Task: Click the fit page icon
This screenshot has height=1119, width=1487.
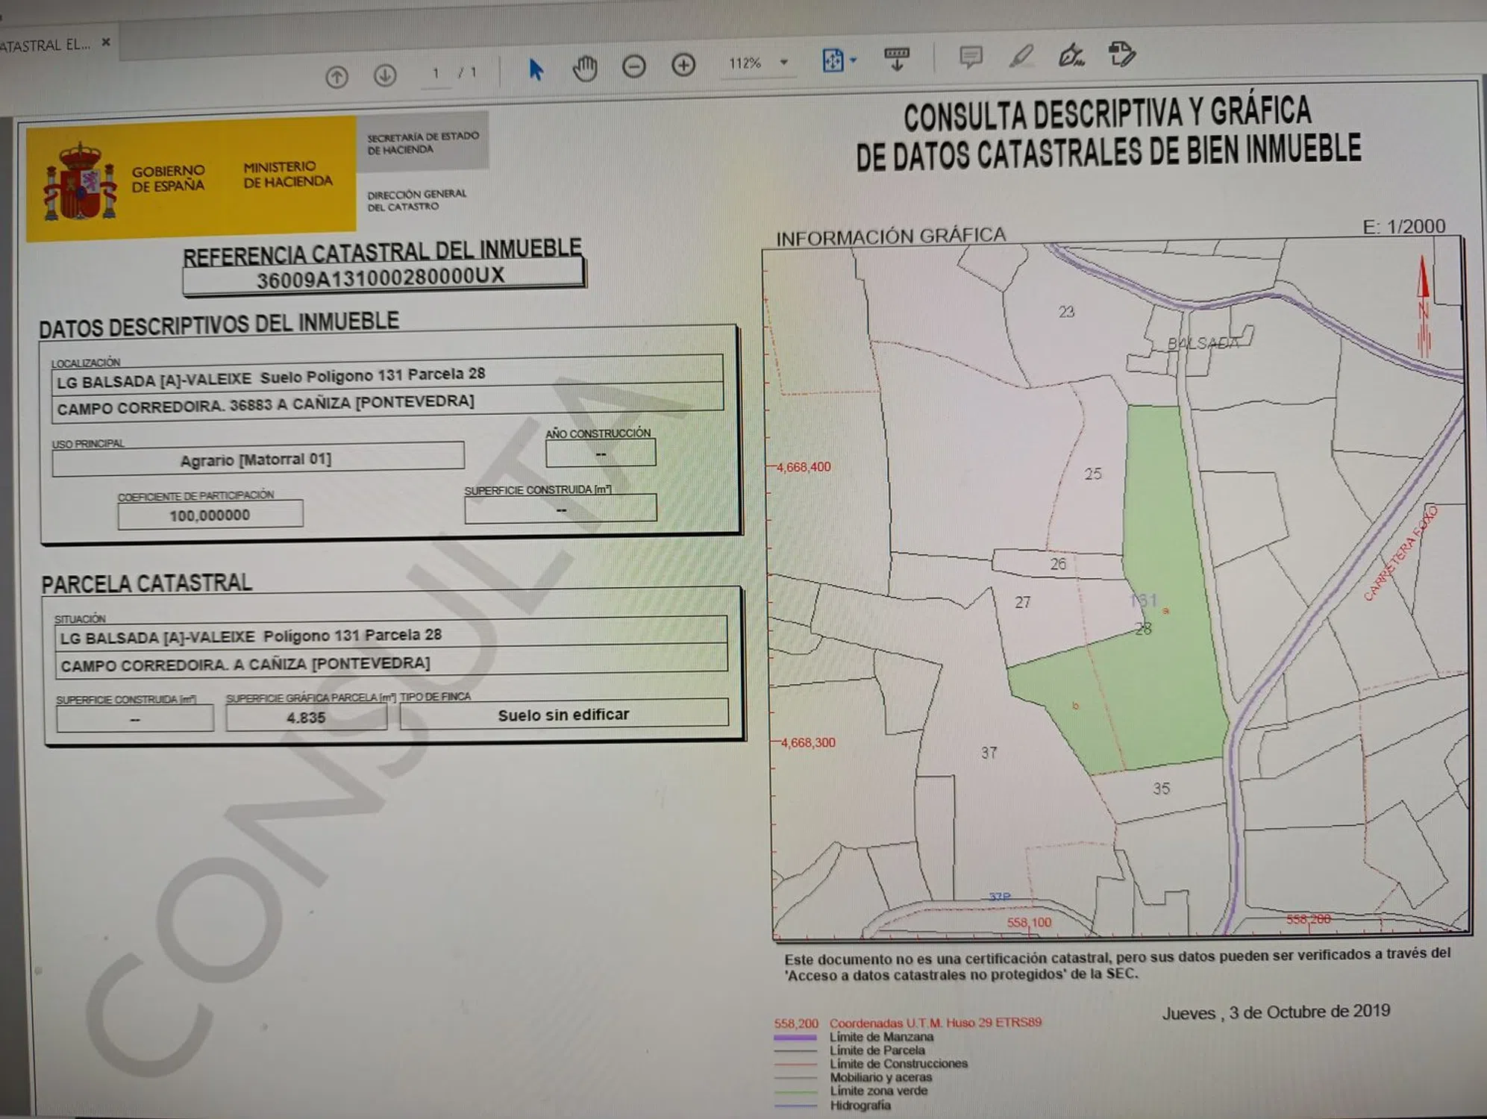Action: (832, 60)
